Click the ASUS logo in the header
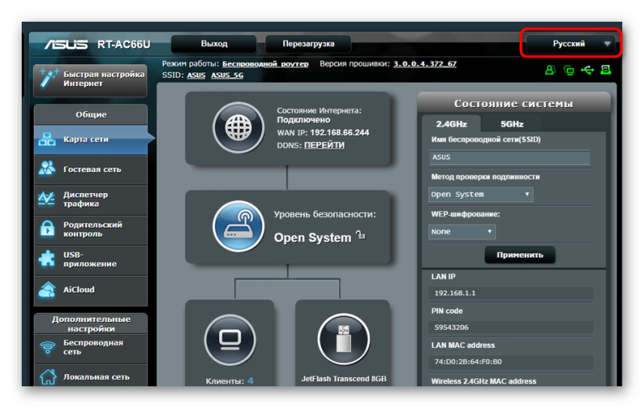The width and height of the screenshot is (644, 408). [66, 44]
